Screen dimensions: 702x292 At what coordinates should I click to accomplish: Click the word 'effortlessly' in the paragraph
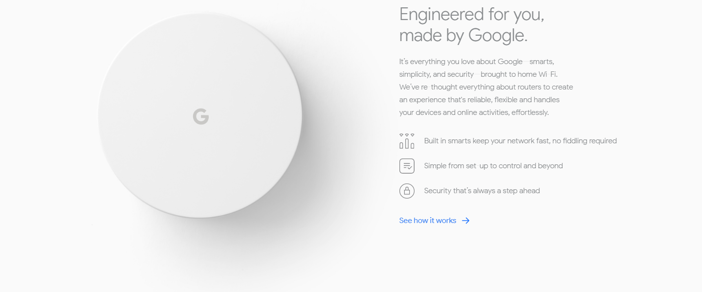pos(527,112)
